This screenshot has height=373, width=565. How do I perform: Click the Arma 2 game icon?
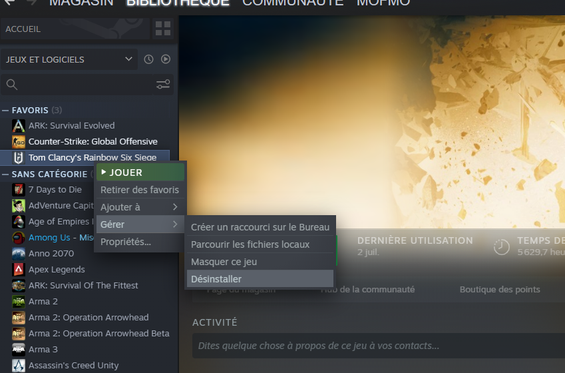19,301
